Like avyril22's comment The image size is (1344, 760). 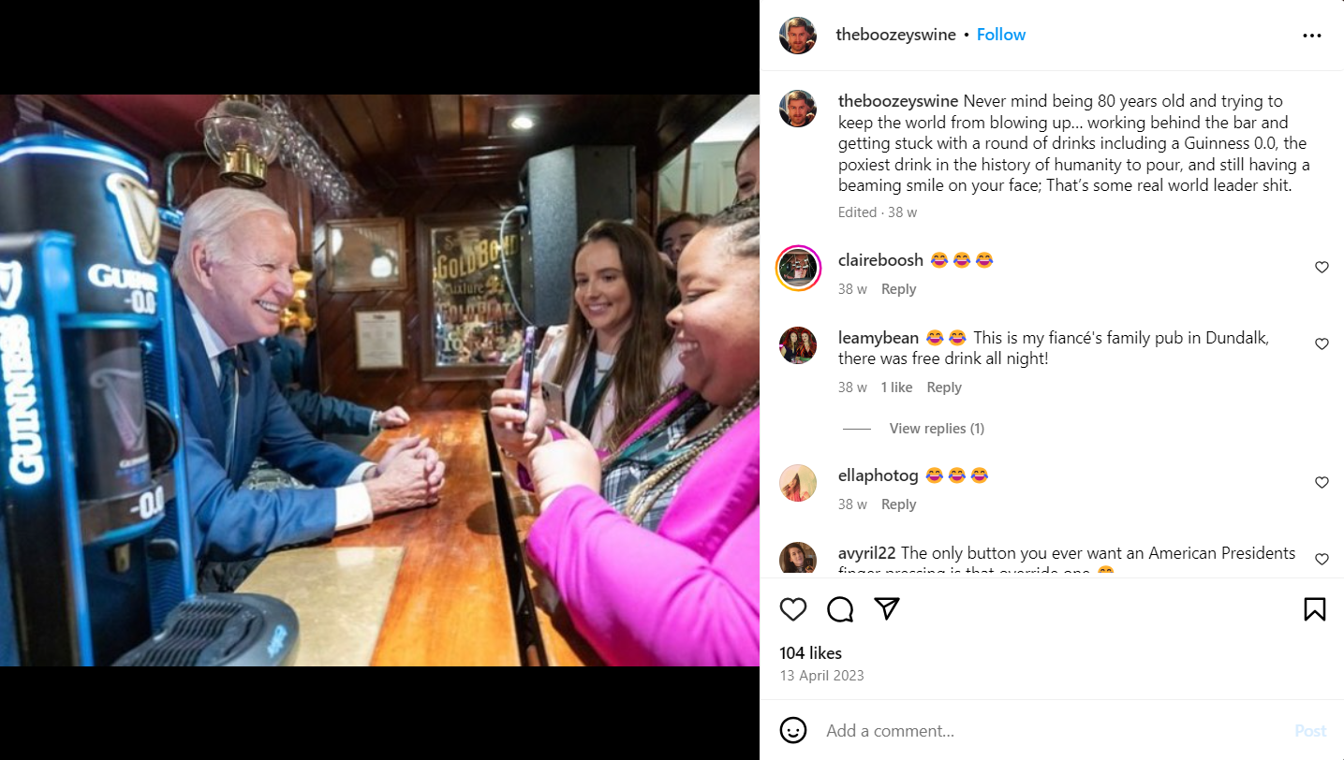click(x=1322, y=560)
